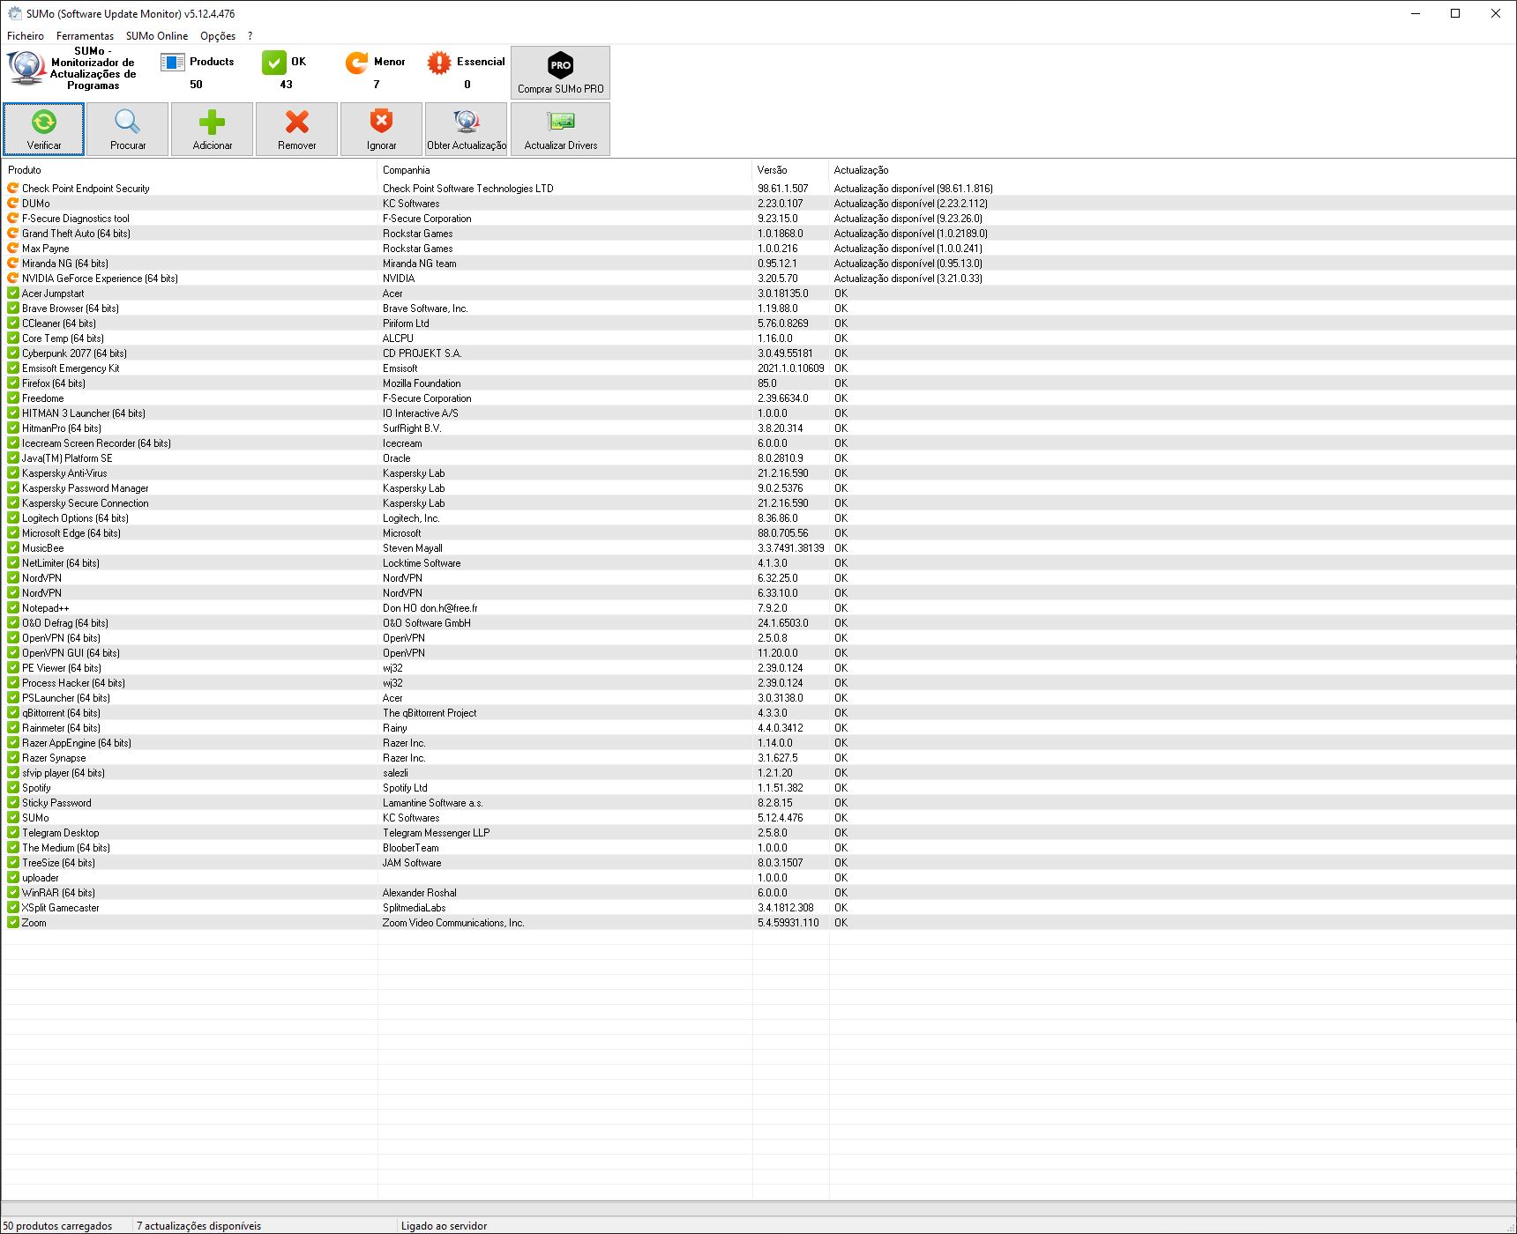Open the SUMo Online menu
The height and width of the screenshot is (1234, 1517).
pos(157,36)
